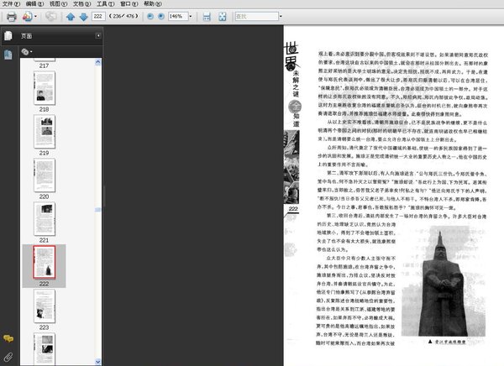Image resolution: width=504 pixels, height=366 pixels.
Task: Select the thumbnail below page 223
Action: coord(45,349)
